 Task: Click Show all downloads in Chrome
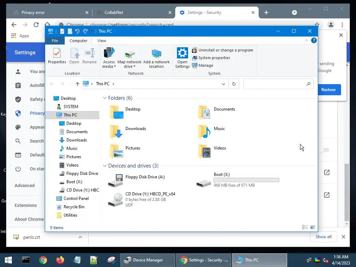point(323,237)
